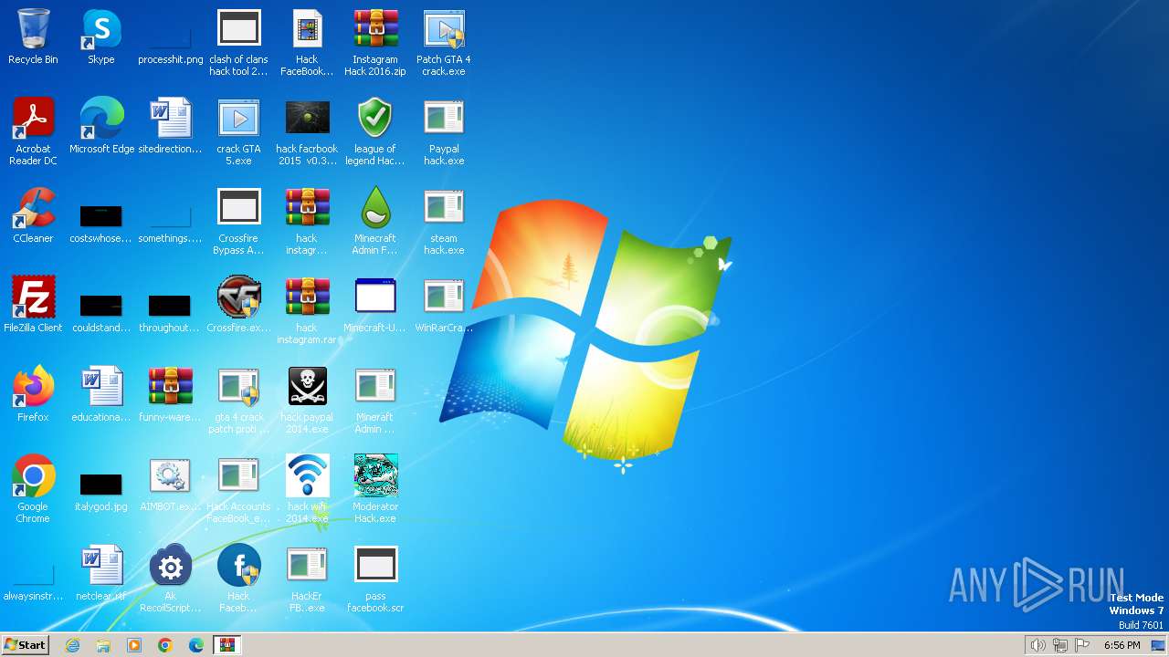Select Instagram Hack 2016.zip archive
This screenshot has width=1169, height=657.
coord(375,29)
